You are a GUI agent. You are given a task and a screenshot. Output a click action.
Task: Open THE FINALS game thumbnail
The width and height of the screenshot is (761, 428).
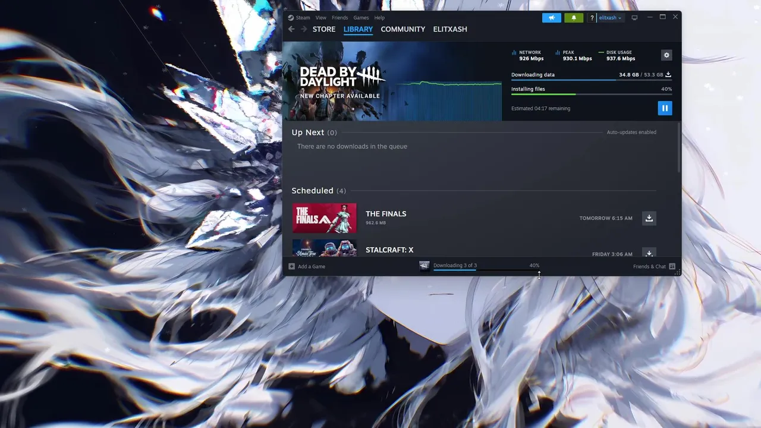click(325, 218)
